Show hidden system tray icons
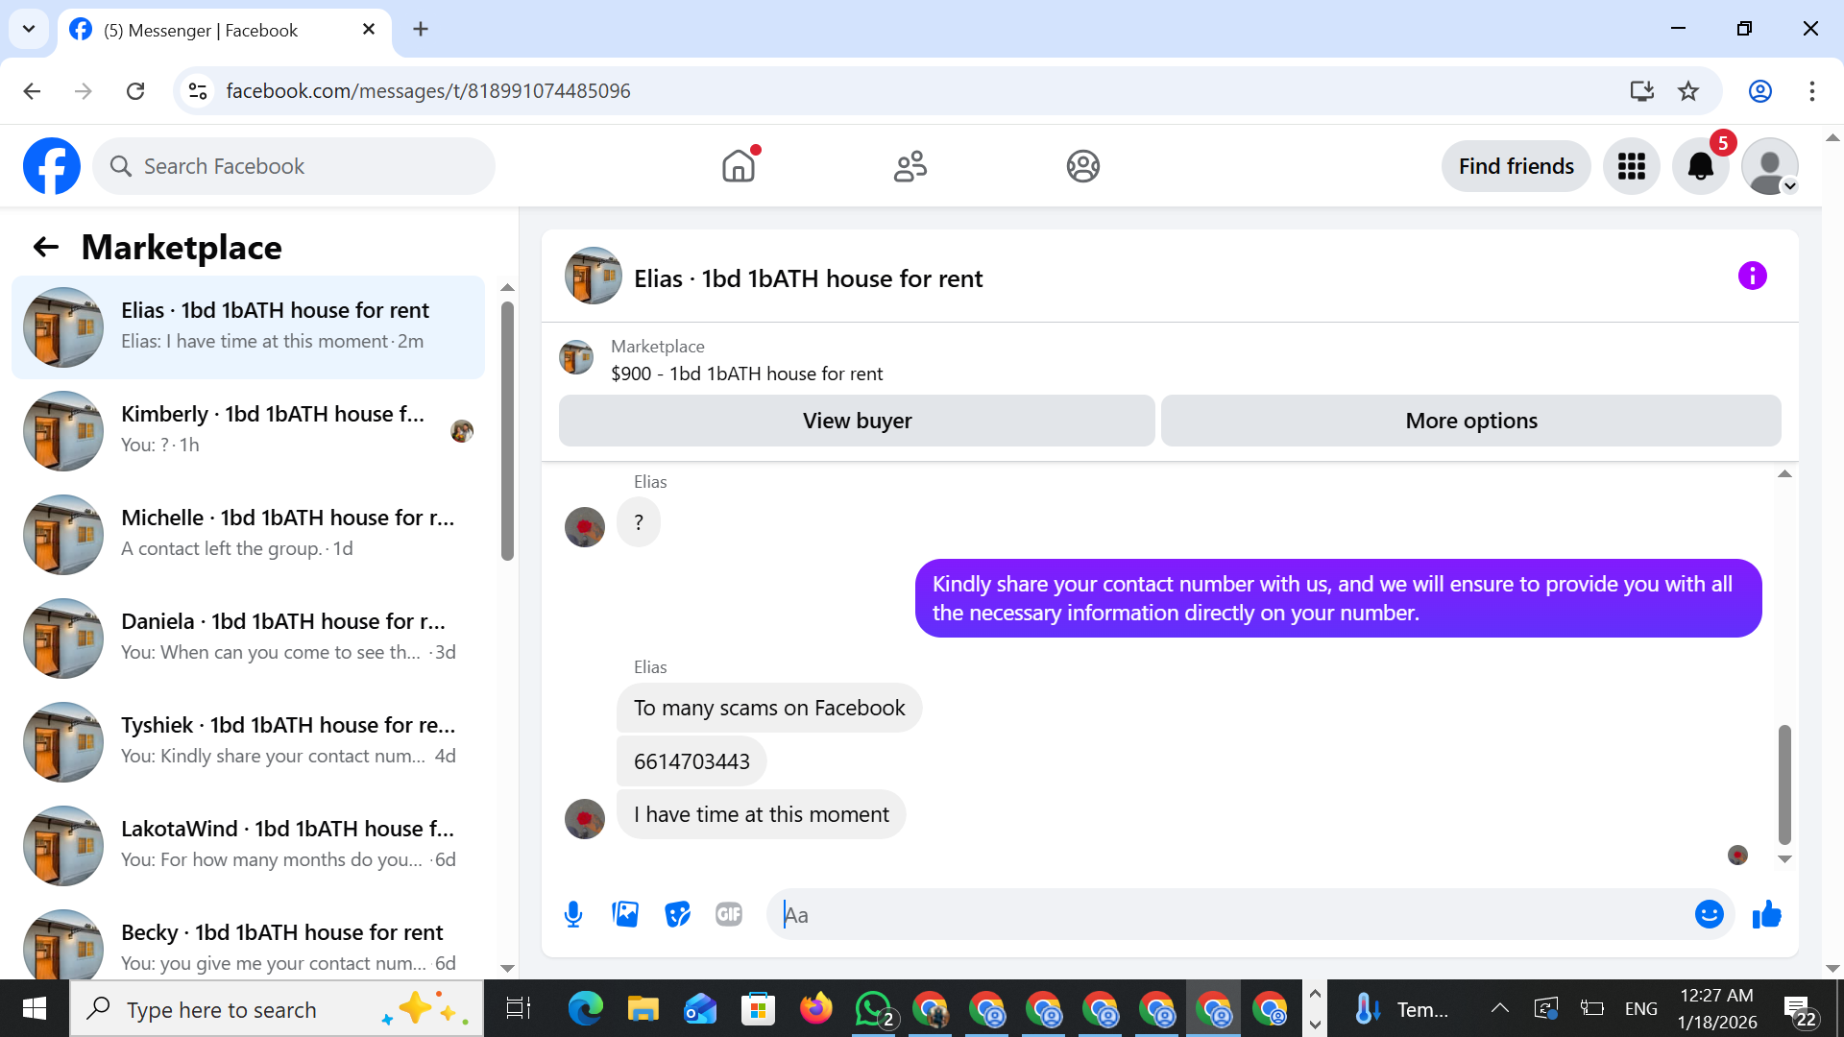This screenshot has width=1844, height=1037. point(1499,1008)
